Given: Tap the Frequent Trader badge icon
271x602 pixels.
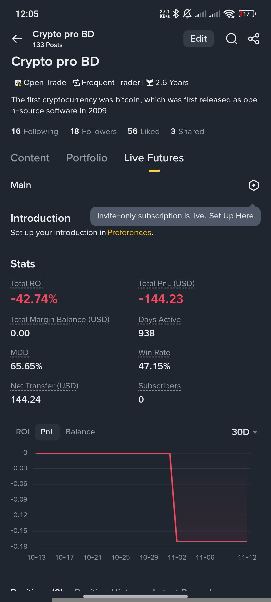Looking at the screenshot, I should pyautogui.click(x=76, y=83).
